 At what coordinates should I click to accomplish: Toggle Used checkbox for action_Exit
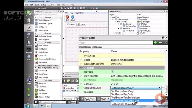[78, 88]
